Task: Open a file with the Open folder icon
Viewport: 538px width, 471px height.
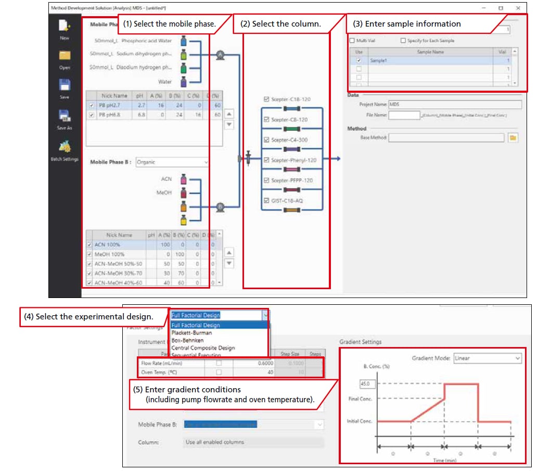Action: pos(65,56)
